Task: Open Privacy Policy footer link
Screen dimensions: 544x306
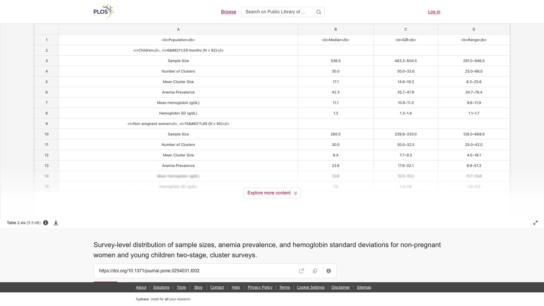Action: coord(260,287)
